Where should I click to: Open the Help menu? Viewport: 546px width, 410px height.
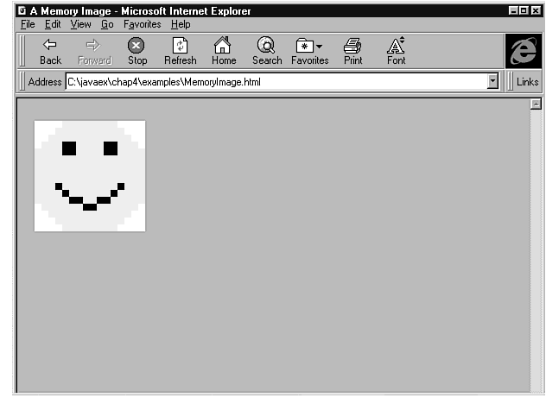pyautogui.click(x=180, y=24)
